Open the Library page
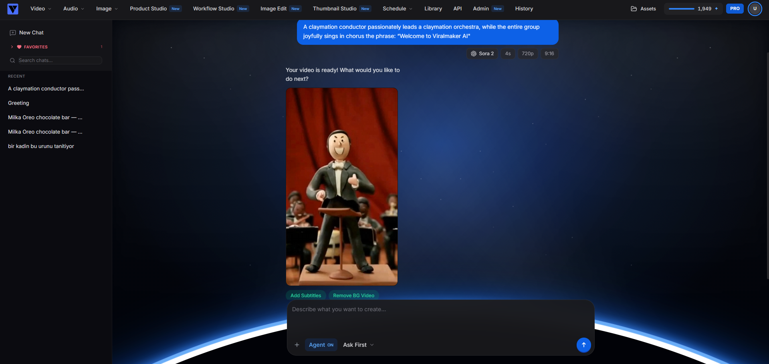 click(433, 8)
